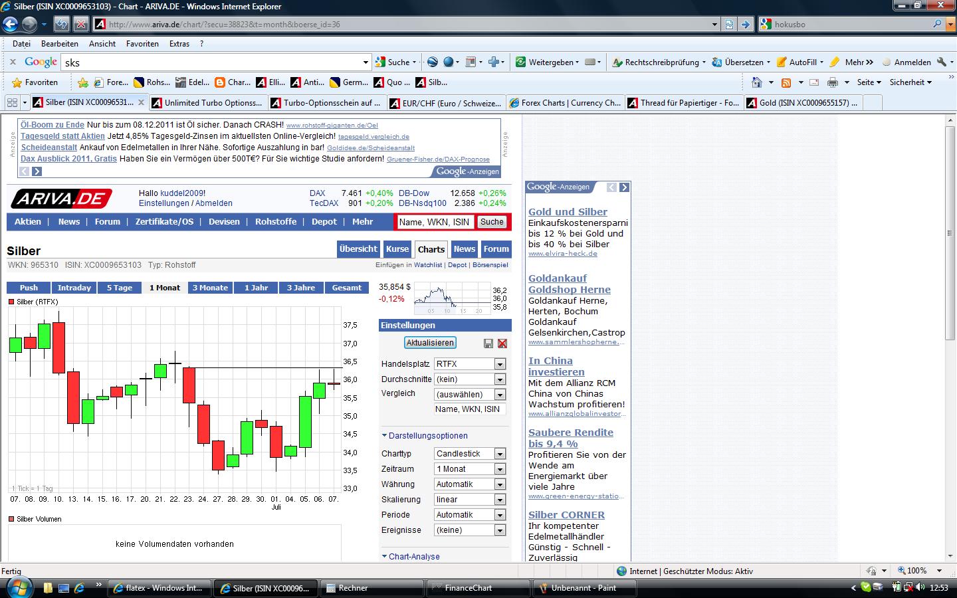
Task: Click the Add to Favorites bar star icon
Action: [83, 82]
